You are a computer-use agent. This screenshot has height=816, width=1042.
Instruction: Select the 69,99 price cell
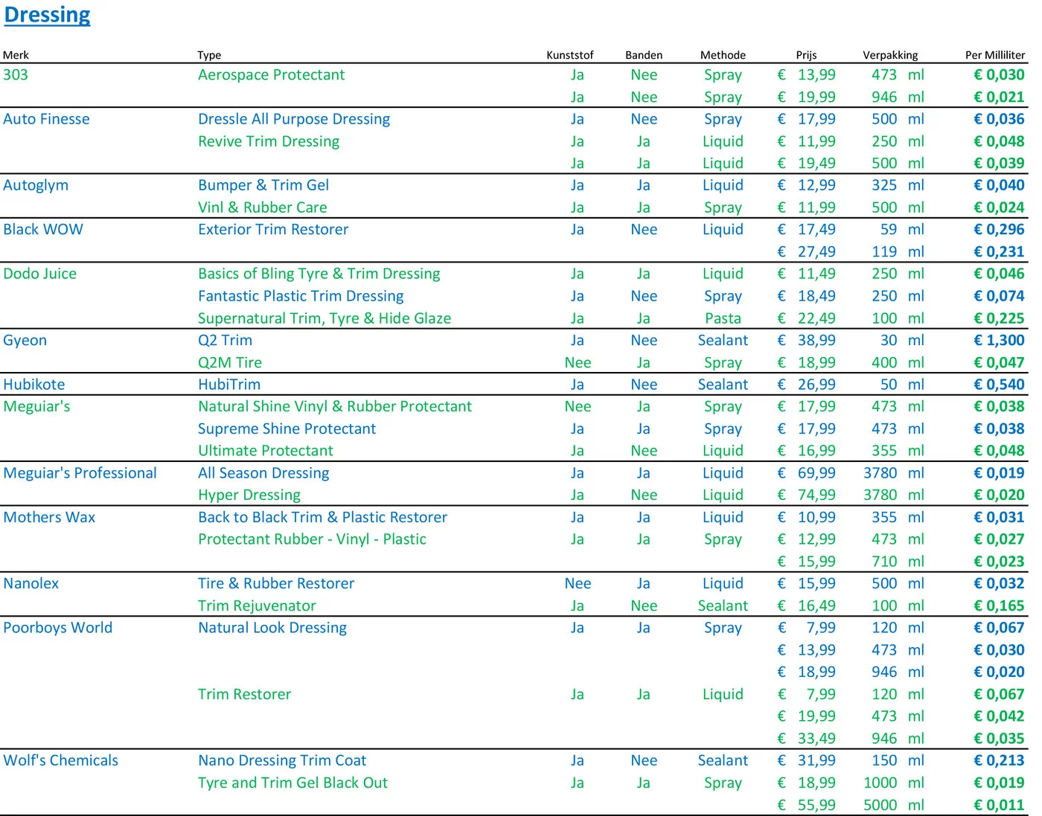(807, 473)
